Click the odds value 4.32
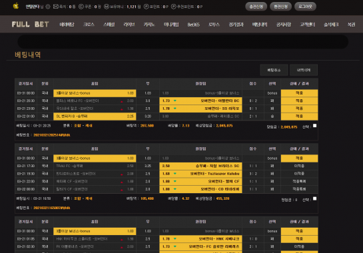The width and height of the screenshot is (363, 253). pos(186,198)
